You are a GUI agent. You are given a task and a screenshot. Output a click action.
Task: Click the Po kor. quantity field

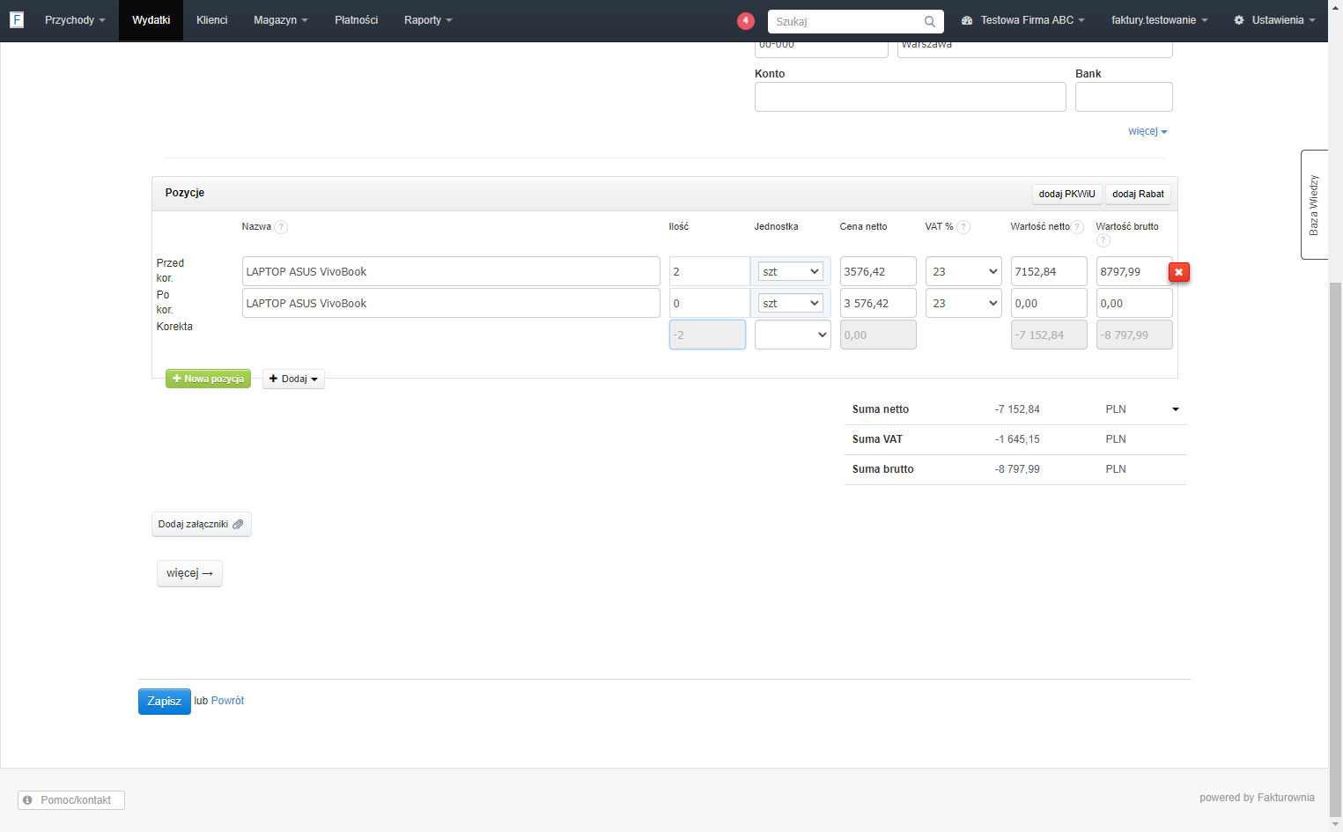click(x=709, y=303)
